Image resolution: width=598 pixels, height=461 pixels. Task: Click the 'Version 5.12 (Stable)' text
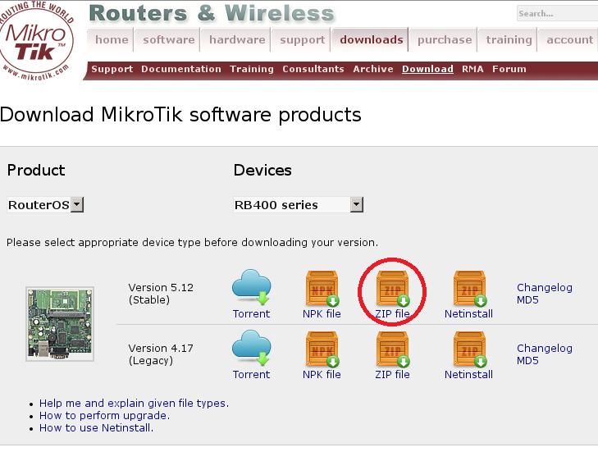click(x=161, y=294)
